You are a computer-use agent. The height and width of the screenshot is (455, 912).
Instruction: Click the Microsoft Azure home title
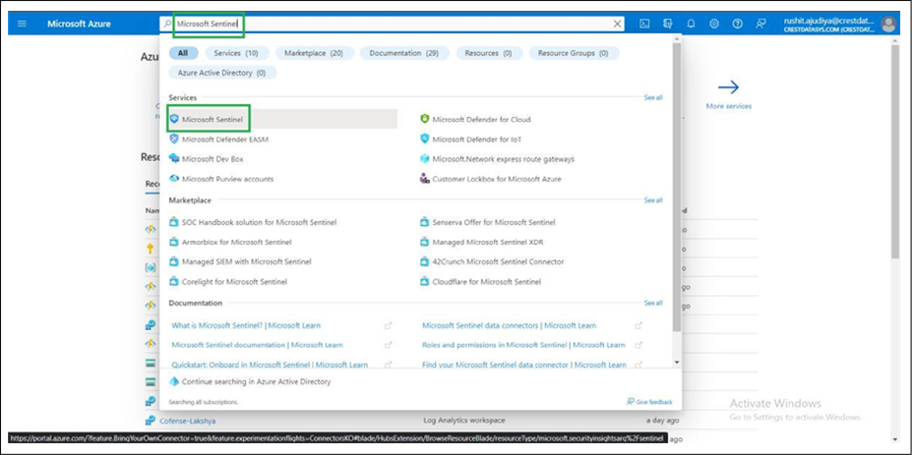pyautogui.click(x=79, y=24)
